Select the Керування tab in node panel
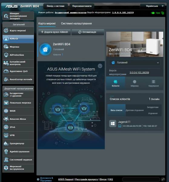The width and height of the screenshot is (169, 182). pyautogui.click(x=154, y=83)
